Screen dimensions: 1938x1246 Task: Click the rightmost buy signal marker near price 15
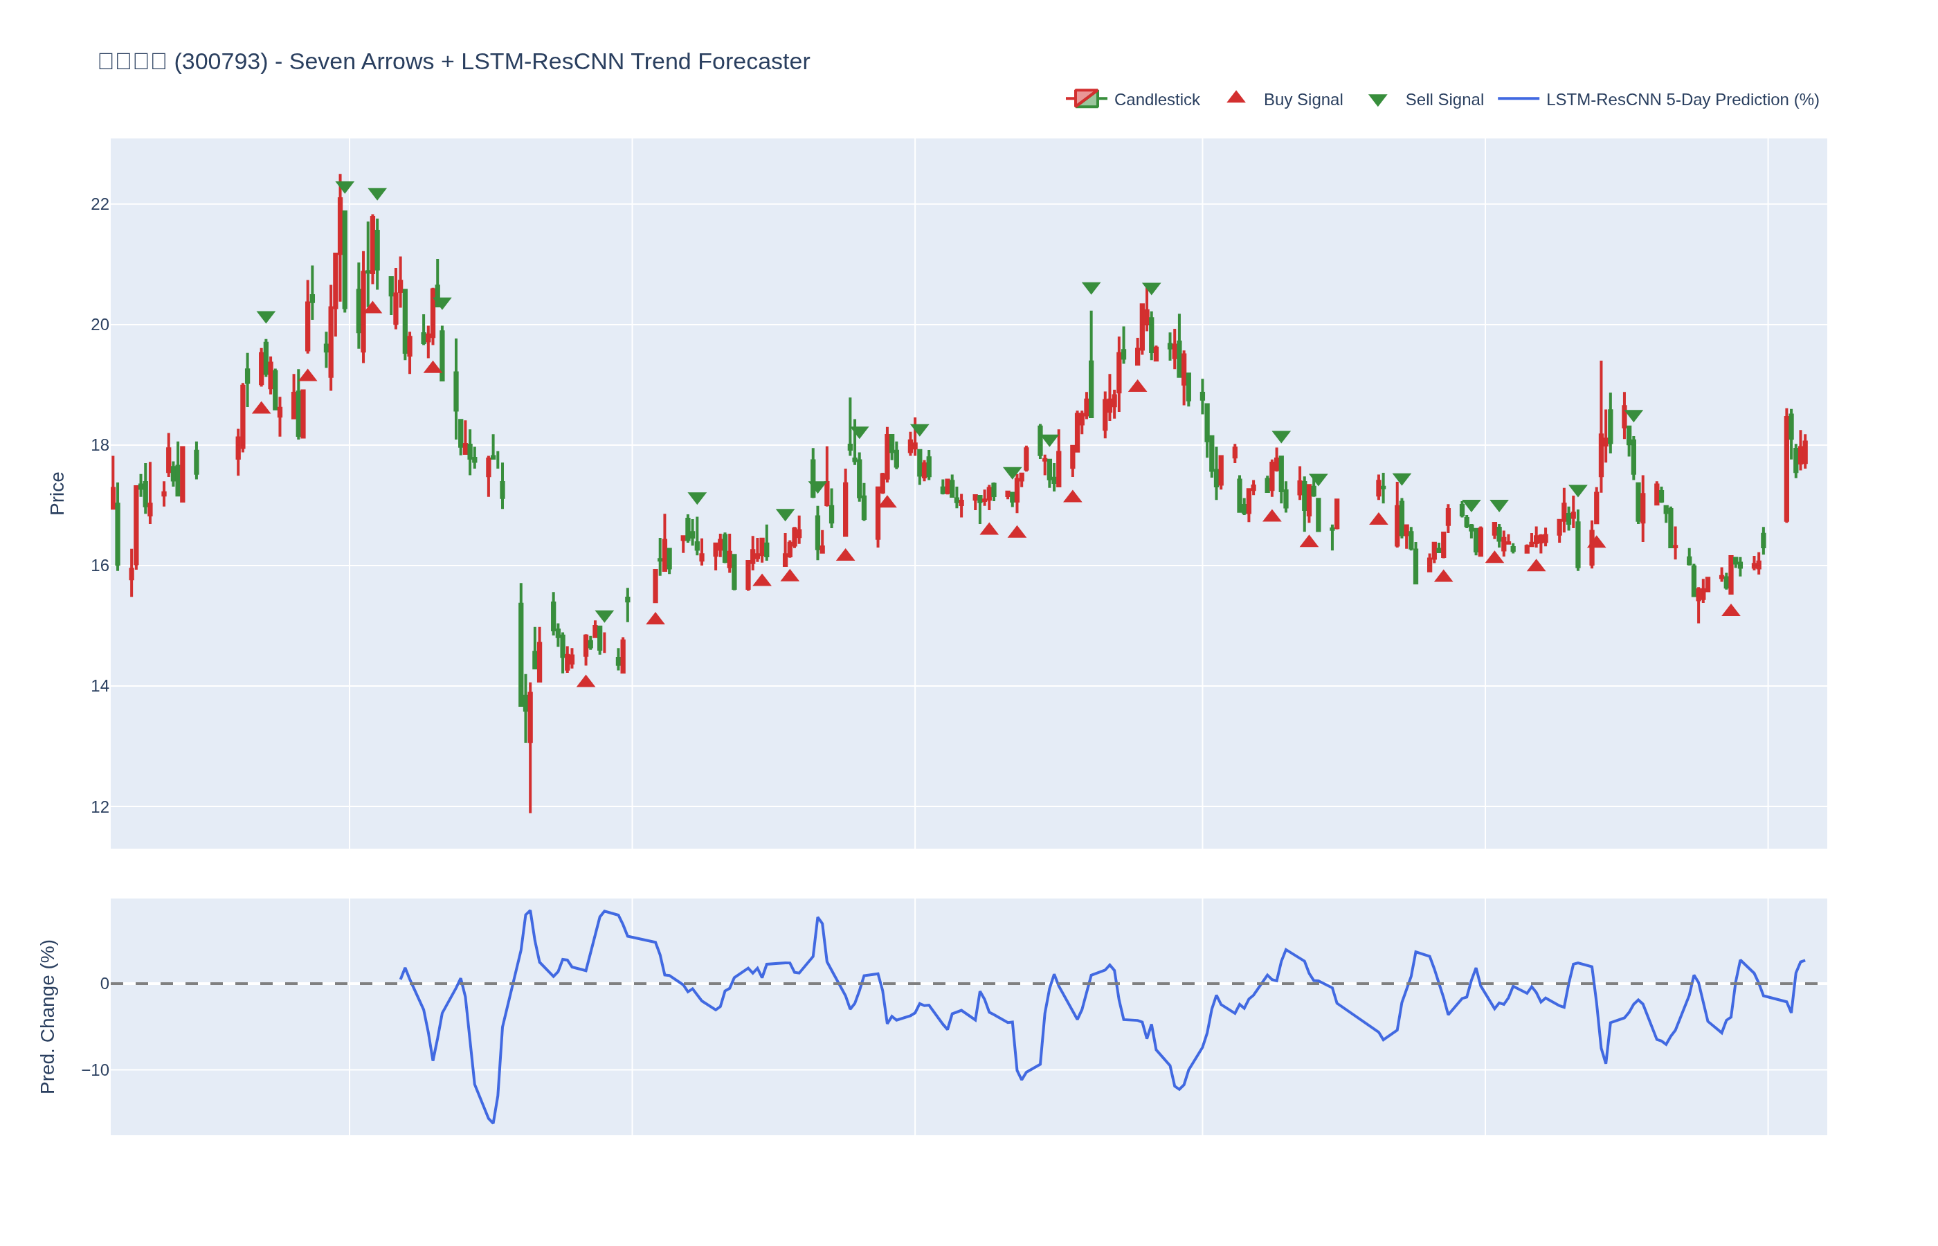(1730, 611)
